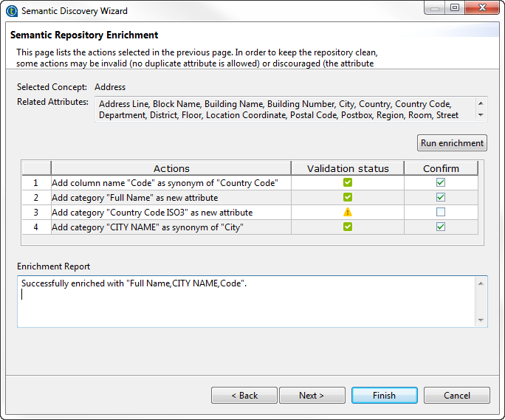Click the Actions column header

click(171, 168)
